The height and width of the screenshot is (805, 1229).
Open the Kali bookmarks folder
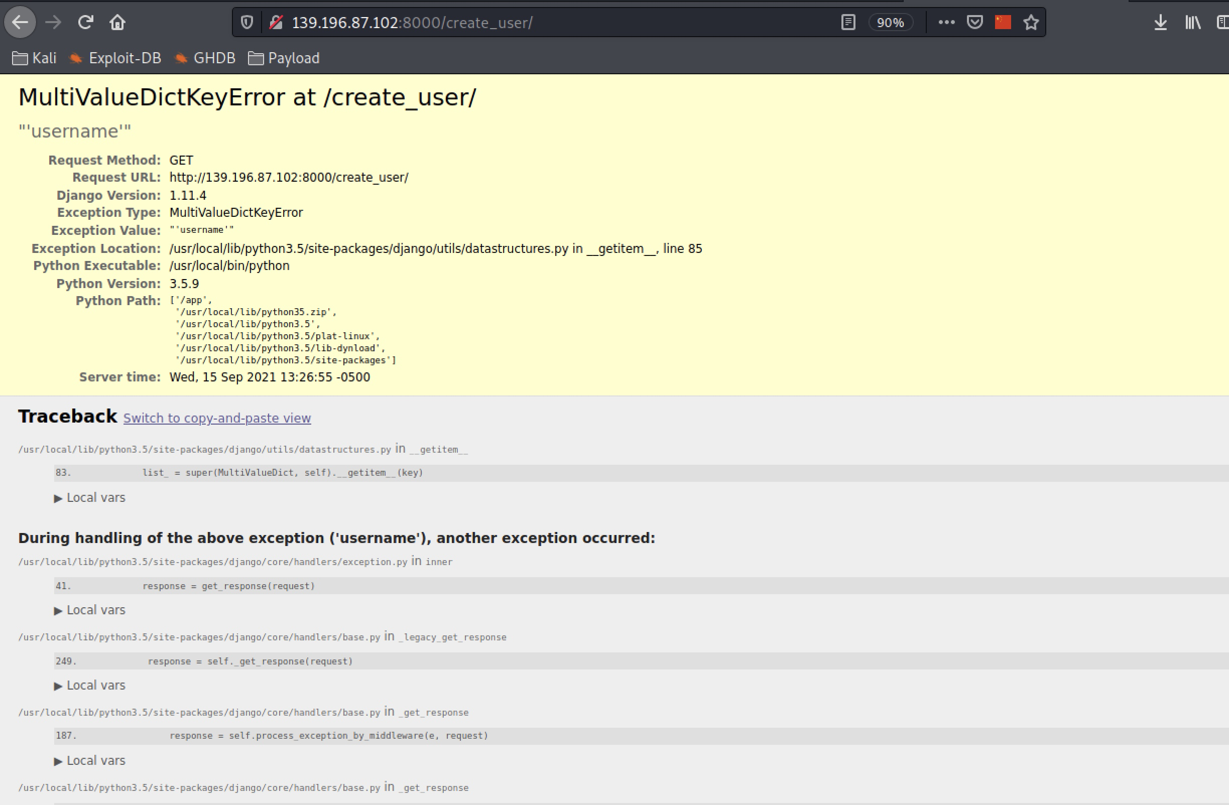[34, 58]
